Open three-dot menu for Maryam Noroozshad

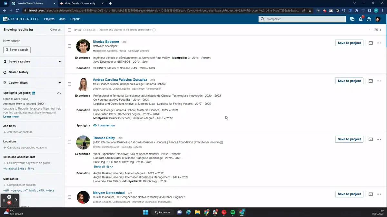[x=379, y=194]
